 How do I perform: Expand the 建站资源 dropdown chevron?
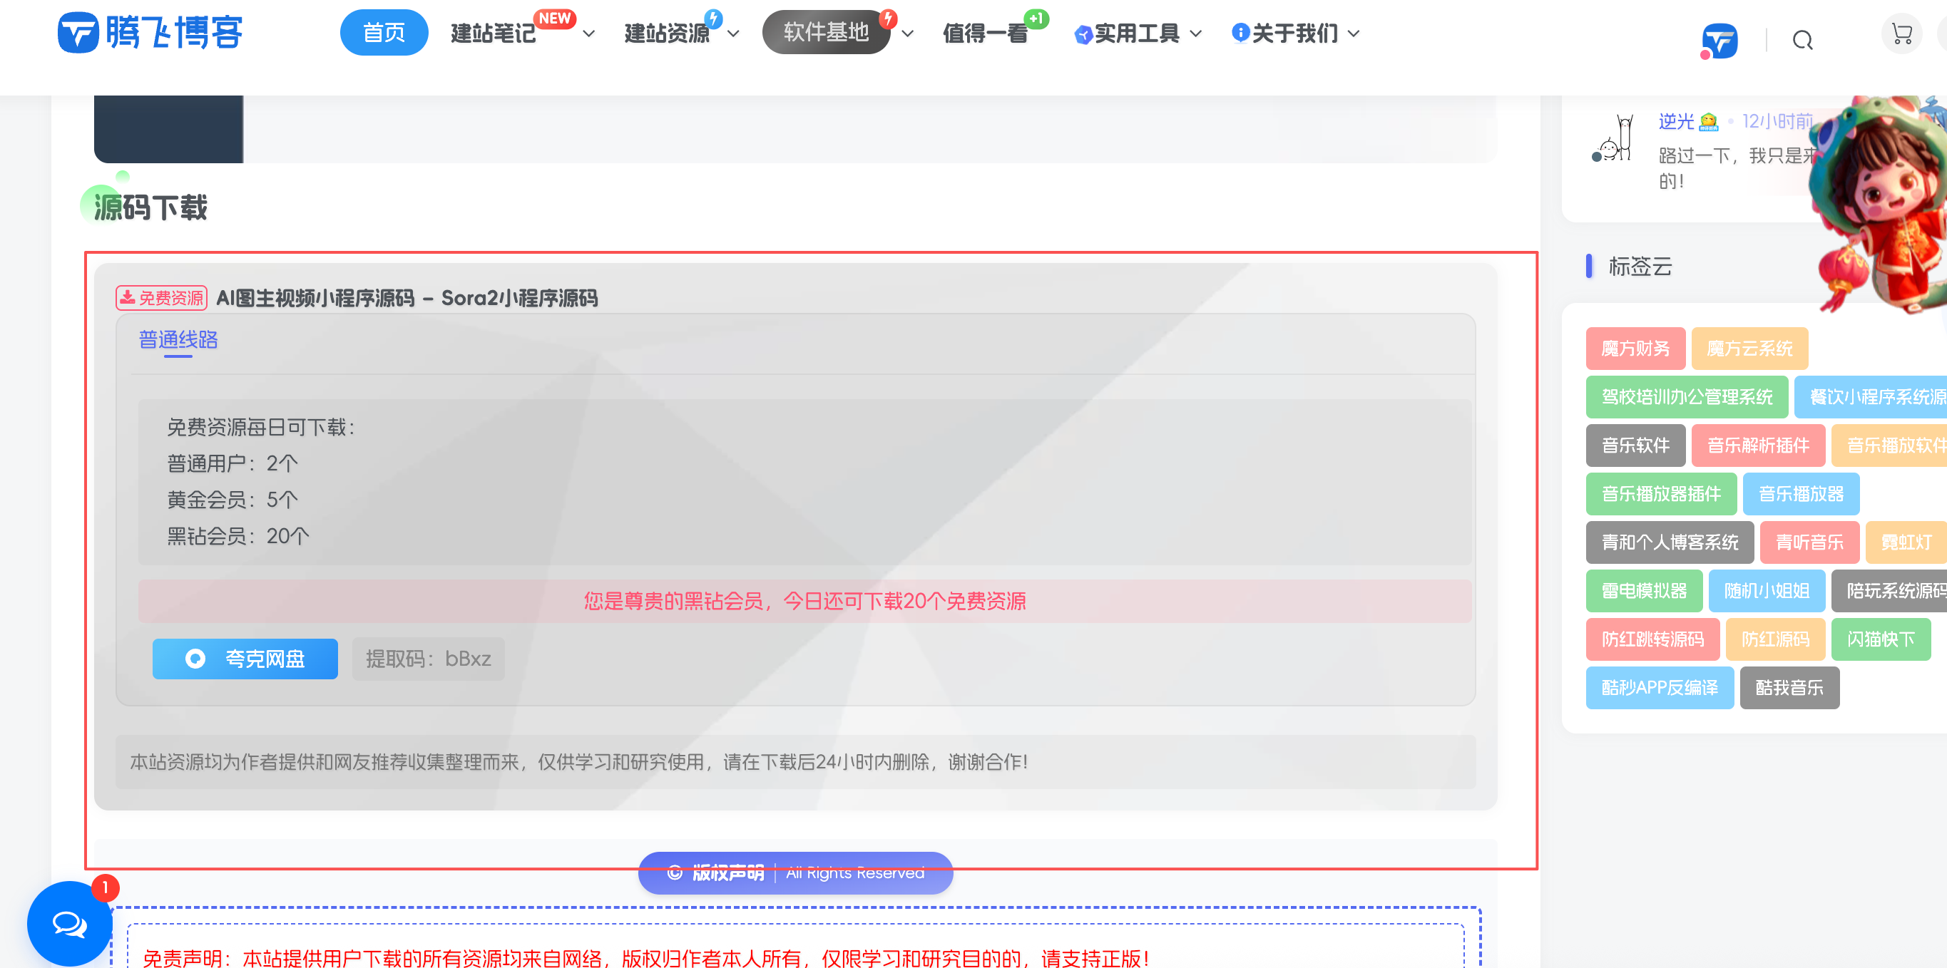(732, 35)
